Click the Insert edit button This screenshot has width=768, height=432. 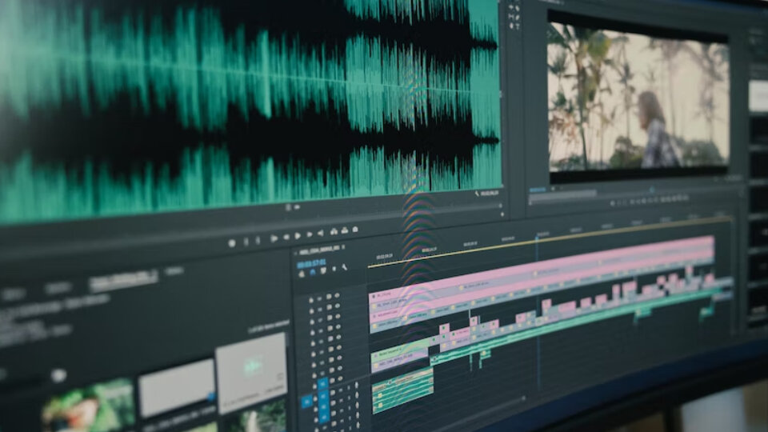pos(334,231)
